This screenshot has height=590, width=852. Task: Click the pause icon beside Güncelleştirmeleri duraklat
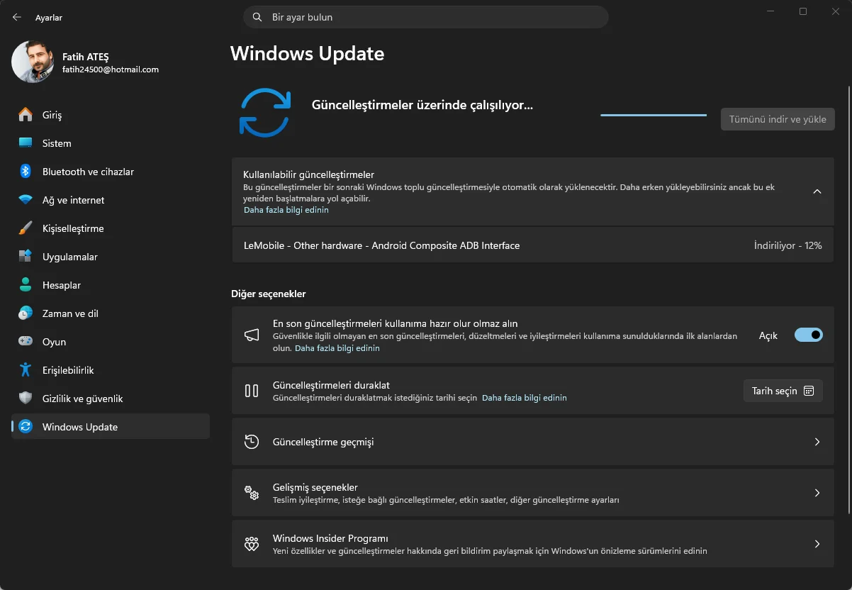click(x=252, y=391)
